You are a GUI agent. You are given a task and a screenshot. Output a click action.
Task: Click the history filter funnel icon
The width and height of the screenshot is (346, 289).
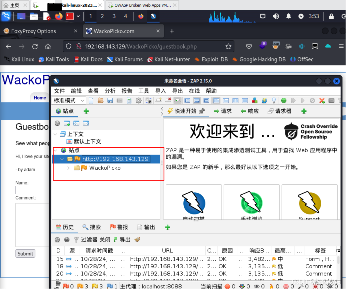coord(76,240)
